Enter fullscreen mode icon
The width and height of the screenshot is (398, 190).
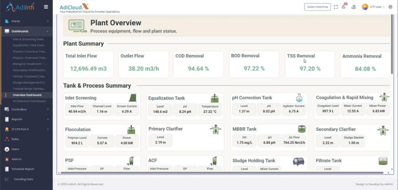336,7
